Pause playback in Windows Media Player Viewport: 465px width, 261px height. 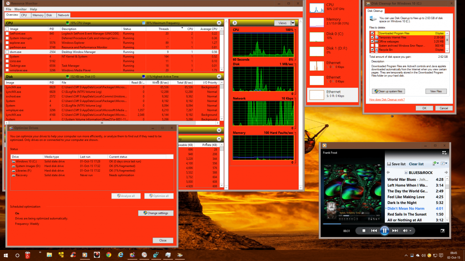pos(384,230)
